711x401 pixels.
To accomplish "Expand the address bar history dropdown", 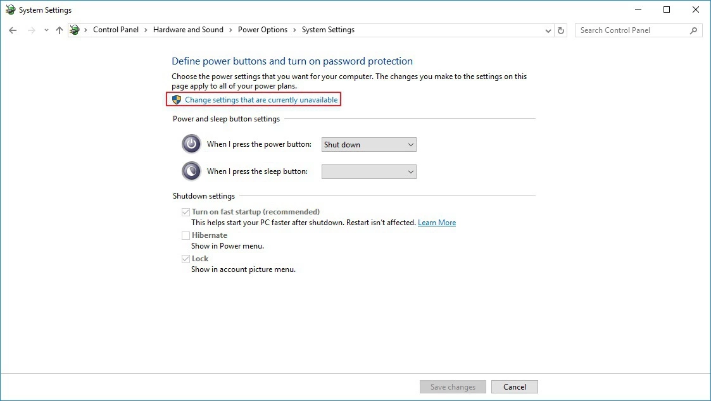I will click(x=548, y=30).
